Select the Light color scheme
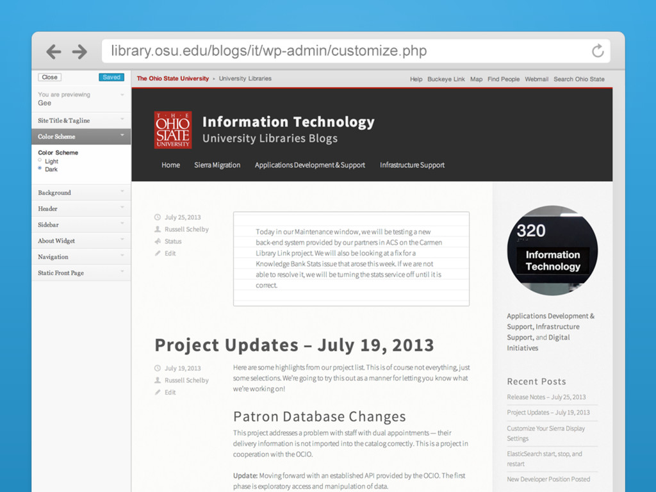 coord(40,160)
